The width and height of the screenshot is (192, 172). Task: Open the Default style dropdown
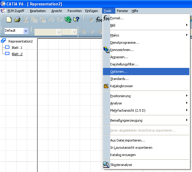pyautogui.click(x=26, y=31)
